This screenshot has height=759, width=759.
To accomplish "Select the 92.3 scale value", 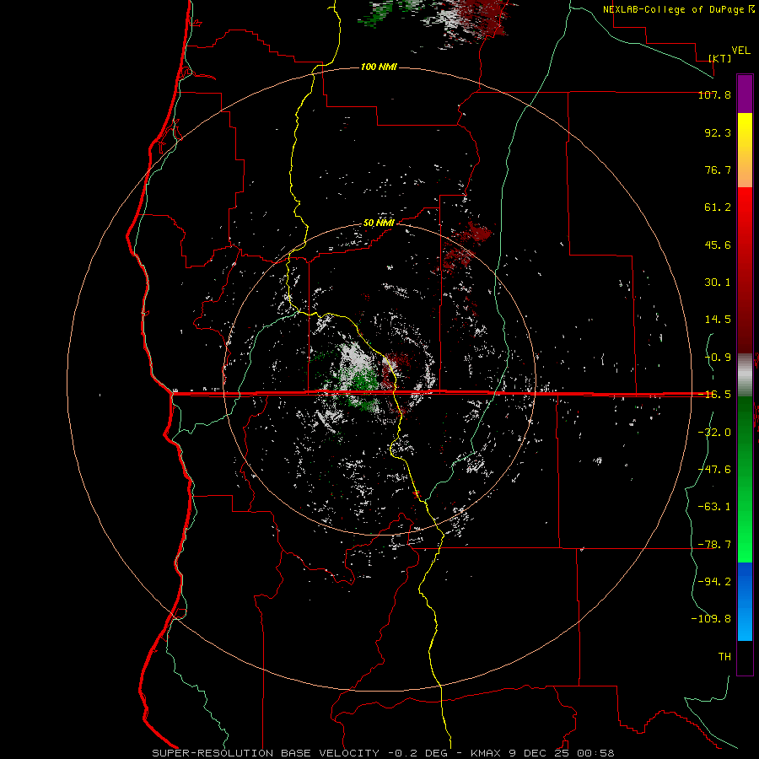I will point(718,132).
